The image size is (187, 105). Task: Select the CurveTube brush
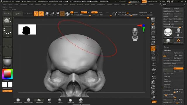click(70, 101)
